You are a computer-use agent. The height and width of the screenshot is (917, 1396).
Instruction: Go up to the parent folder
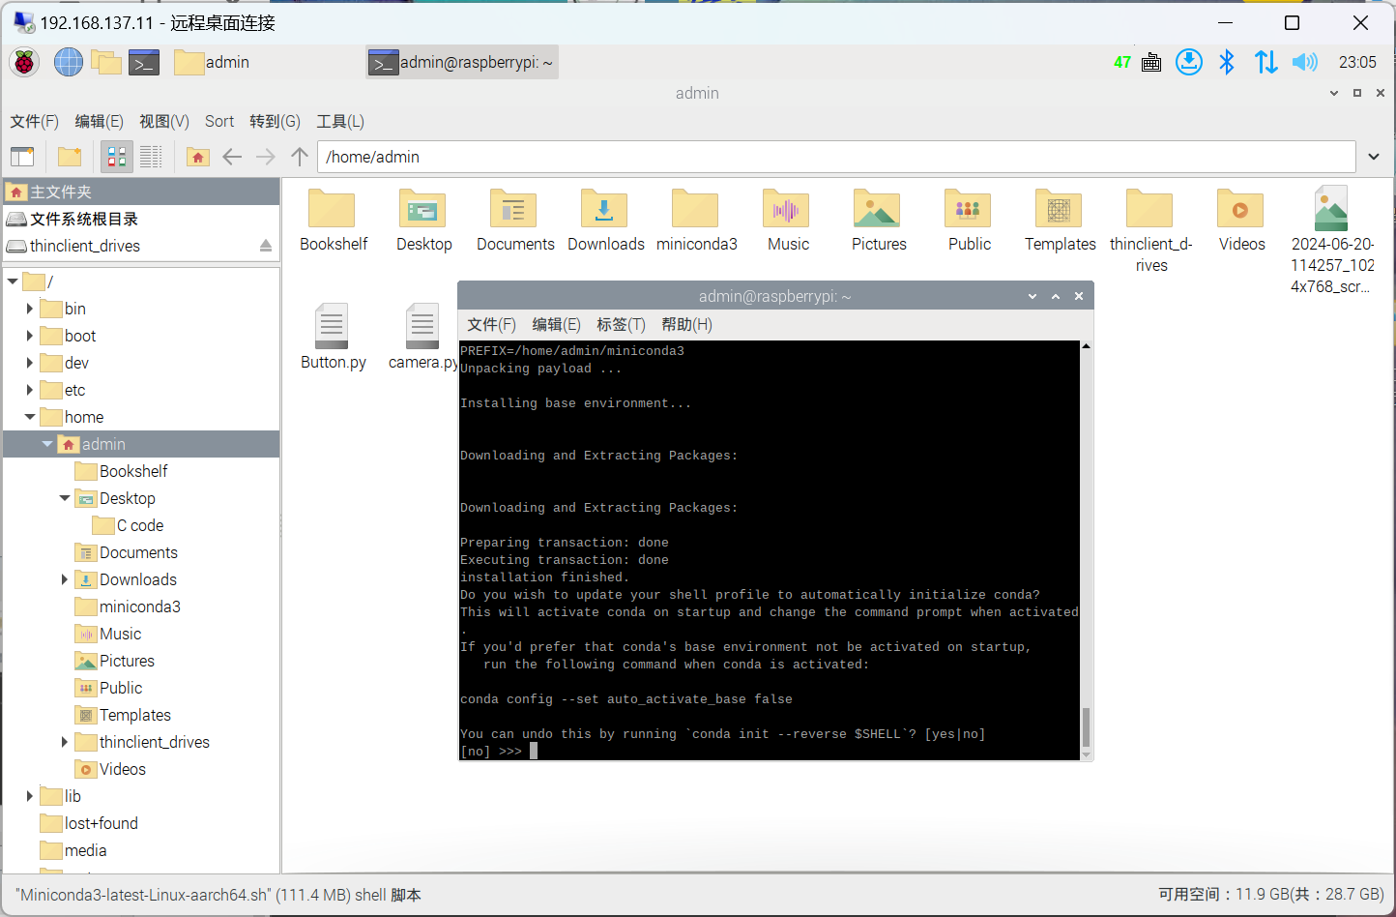300,157
